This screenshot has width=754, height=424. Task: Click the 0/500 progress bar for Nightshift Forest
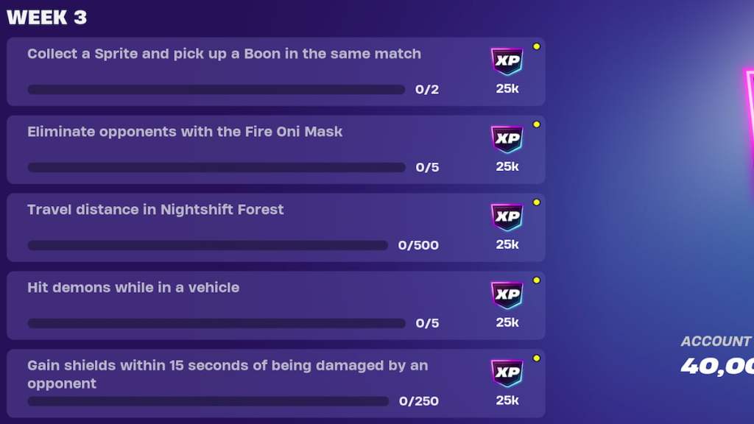[206, 245]
